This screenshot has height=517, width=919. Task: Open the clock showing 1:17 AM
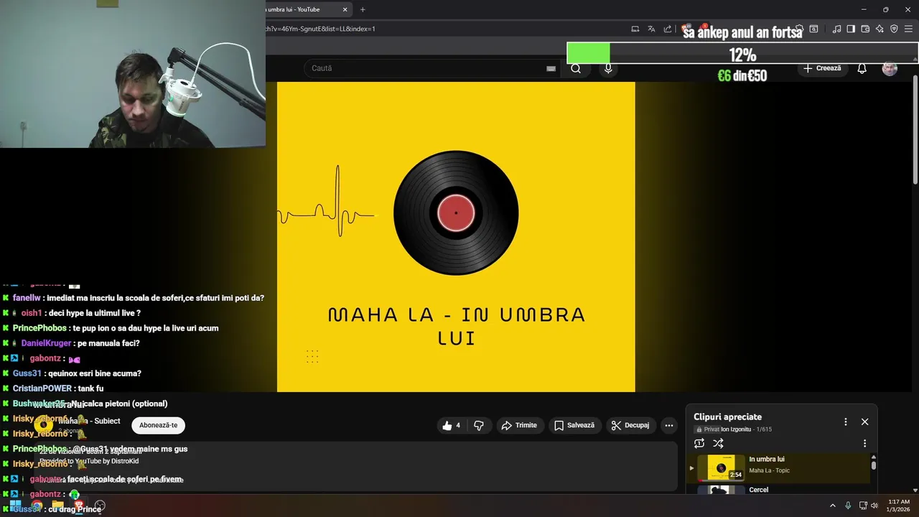(x=899, y=506)
